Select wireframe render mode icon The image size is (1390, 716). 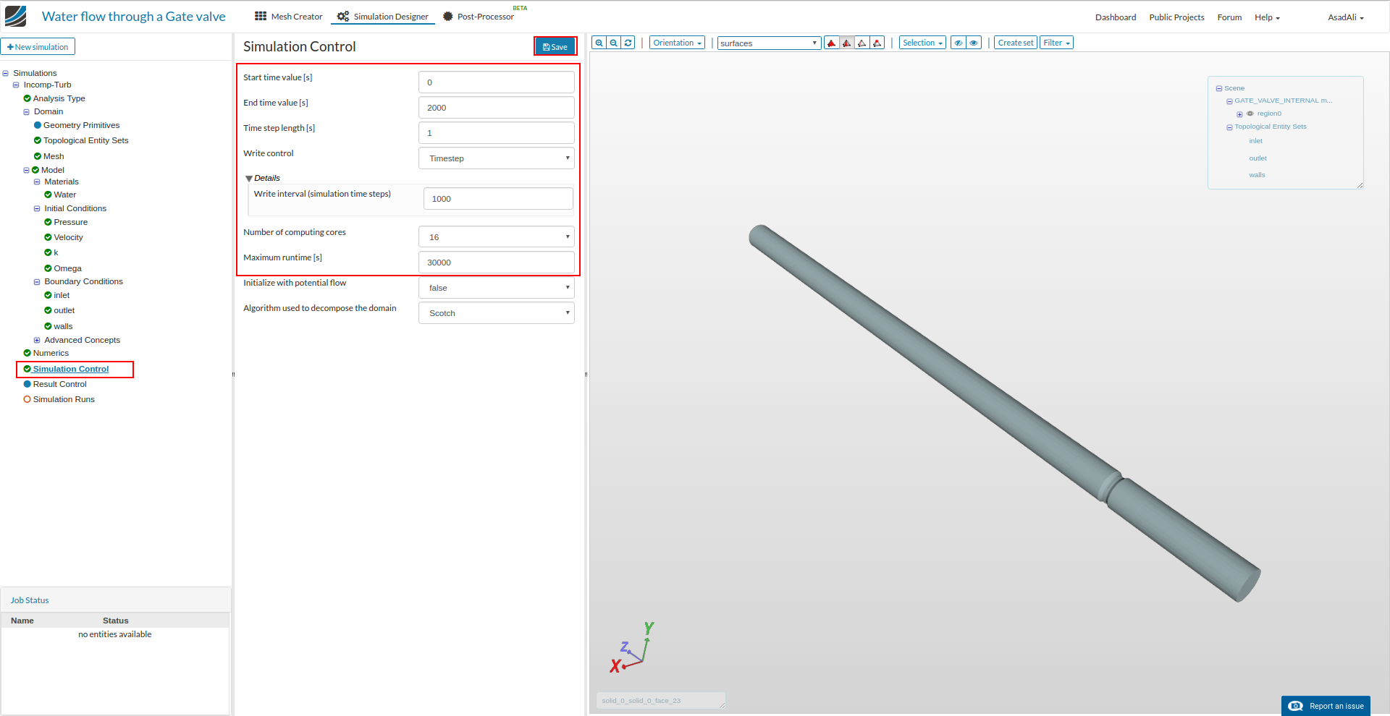point(862,43)
